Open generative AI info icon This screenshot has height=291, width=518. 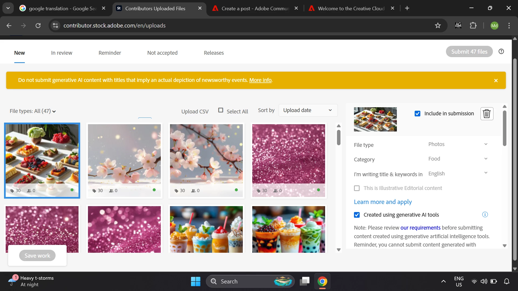[485, 215]
